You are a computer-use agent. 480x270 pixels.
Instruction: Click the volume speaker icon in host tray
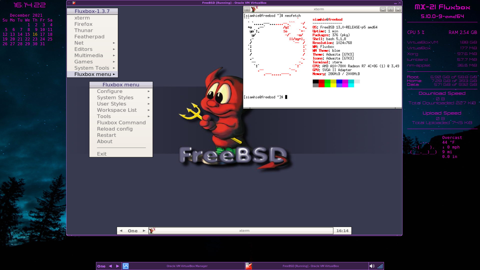[372, 266]
